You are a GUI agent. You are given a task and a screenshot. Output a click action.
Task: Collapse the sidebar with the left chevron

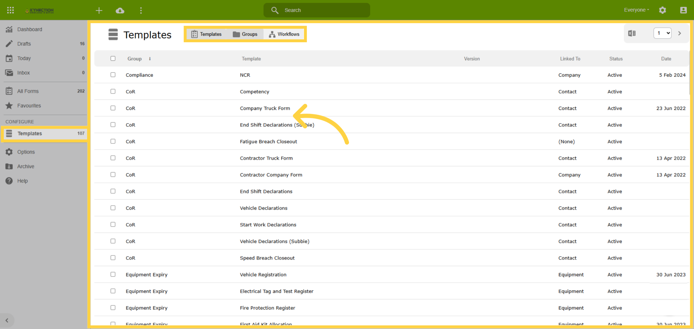7,320
